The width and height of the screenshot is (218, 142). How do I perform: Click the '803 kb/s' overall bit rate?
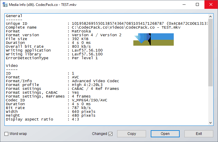(x=81, y=47)
